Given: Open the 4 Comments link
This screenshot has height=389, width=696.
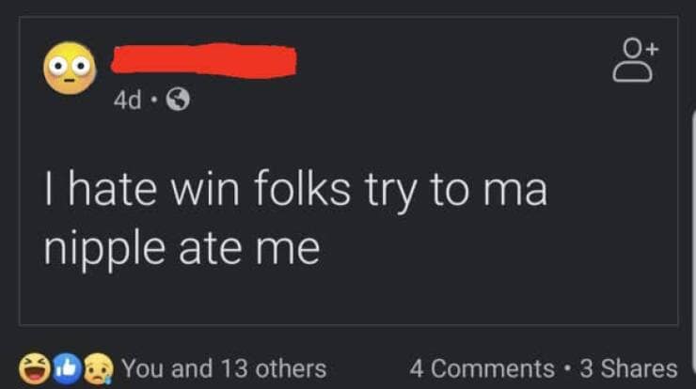Looking at the screenshot, I should click(482, 368).
